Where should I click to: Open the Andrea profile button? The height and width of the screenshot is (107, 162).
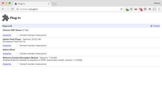click(157, 3)
